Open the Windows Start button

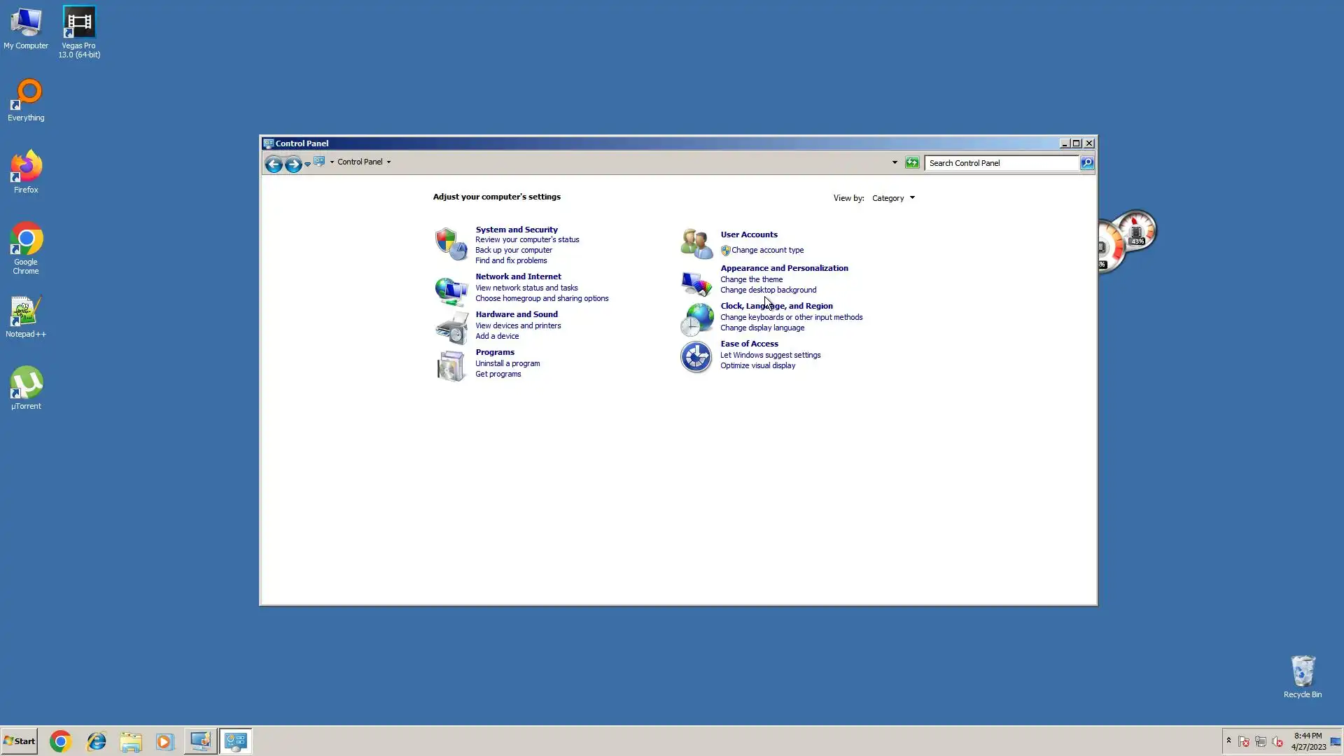(20, 741)
